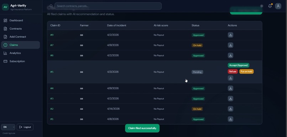Open Add Contract page
Screen dimensions: 287x137
21,37
